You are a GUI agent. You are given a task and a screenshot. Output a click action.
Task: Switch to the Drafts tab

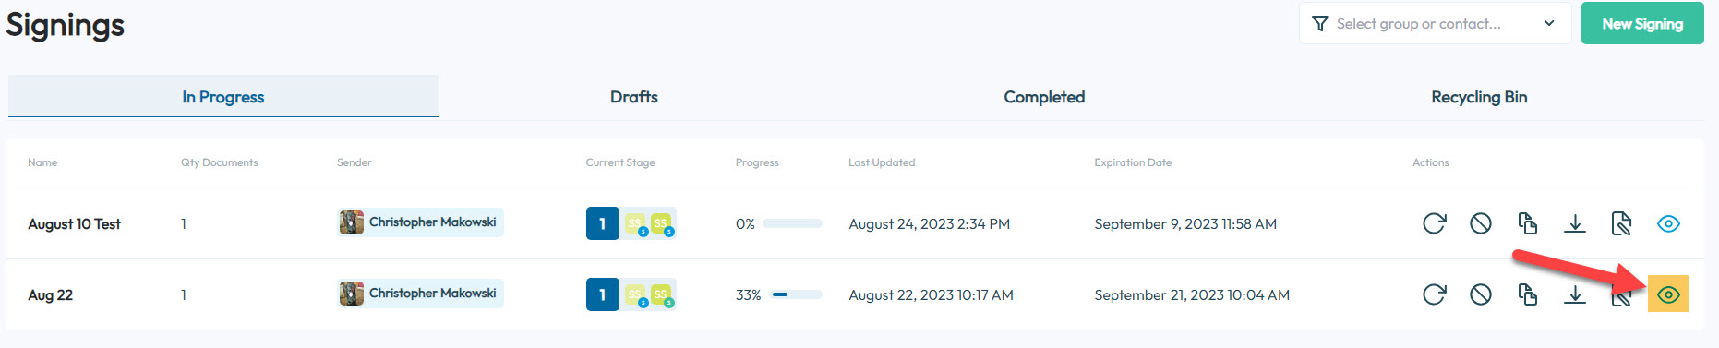point(634,97)
